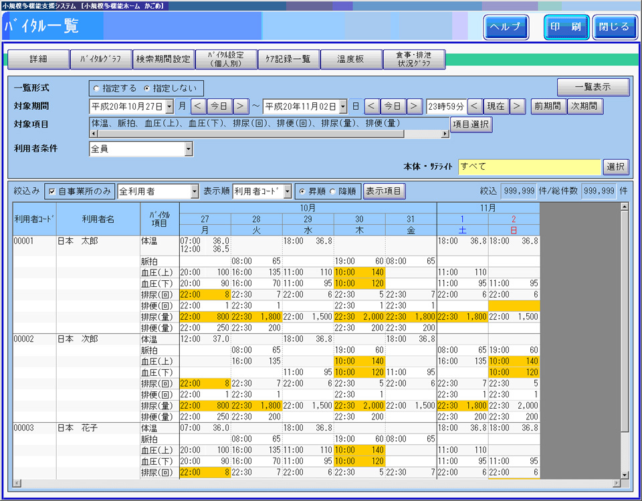Viewport: 642px width, 501px height.
Task: Click next-day arrow beside start date
Action: (x=241, y=106)
